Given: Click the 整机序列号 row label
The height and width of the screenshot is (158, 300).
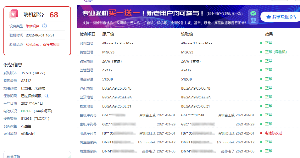Looking at the screenshot, I should pos(88,115).
